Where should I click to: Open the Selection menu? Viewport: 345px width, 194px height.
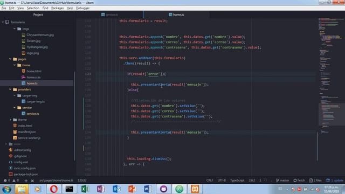[x=33, y=8]
